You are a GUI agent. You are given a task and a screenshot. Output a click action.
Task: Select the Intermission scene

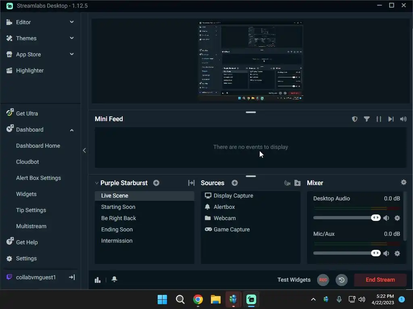point(144,241)
